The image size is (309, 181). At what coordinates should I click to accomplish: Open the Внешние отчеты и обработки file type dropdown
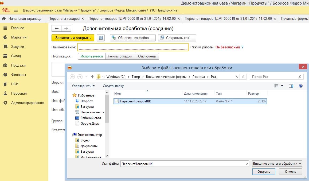point(277,164)
